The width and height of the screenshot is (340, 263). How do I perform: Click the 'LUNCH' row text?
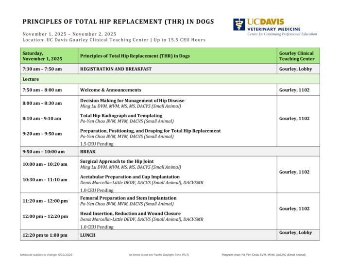pyautogui.click(x=88, y=235)
